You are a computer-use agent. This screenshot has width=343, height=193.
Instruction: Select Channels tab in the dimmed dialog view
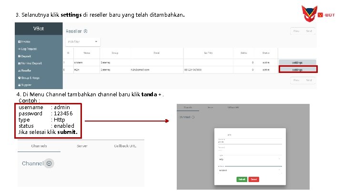188,107
